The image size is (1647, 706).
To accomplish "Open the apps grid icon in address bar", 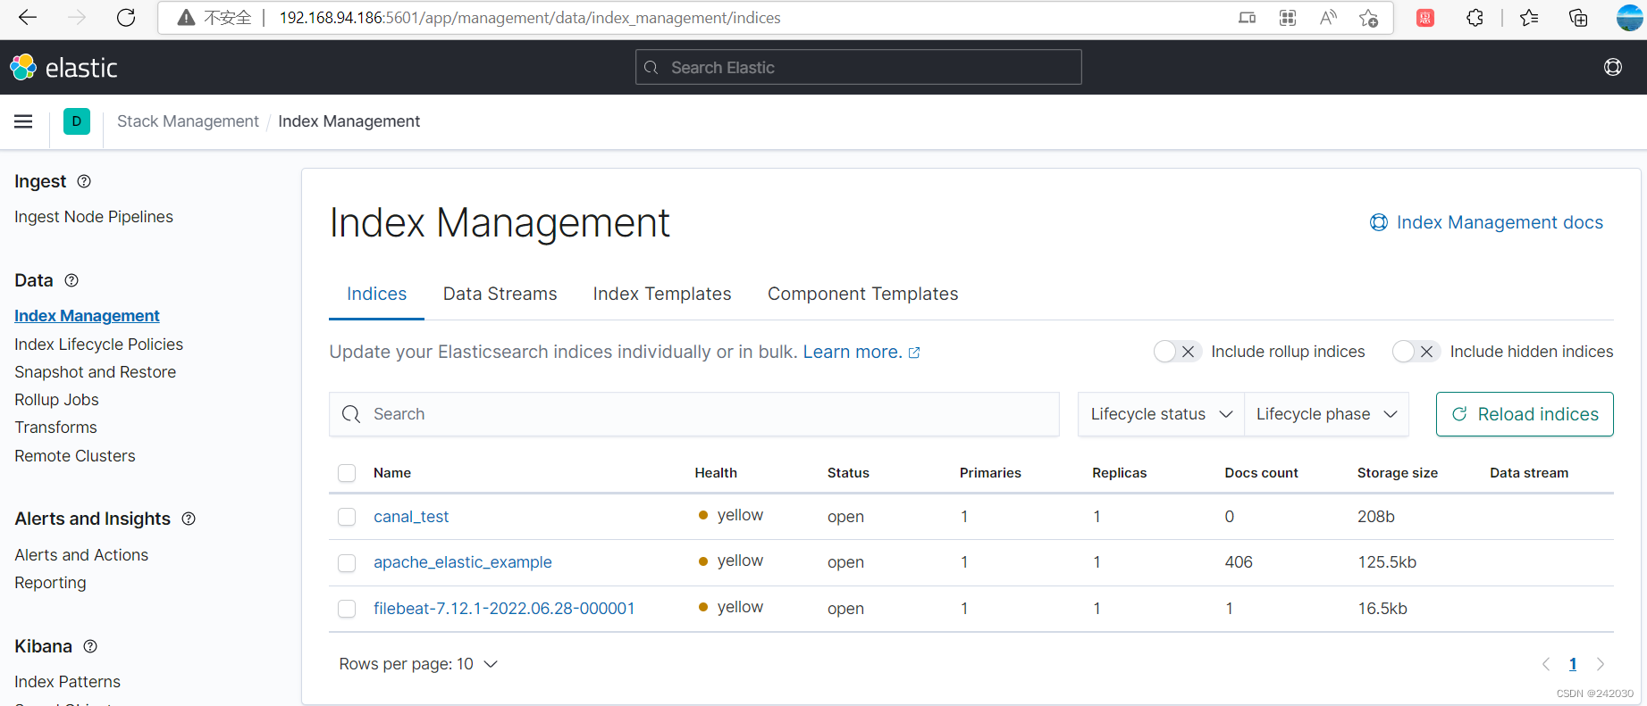I will [1288, 18].
